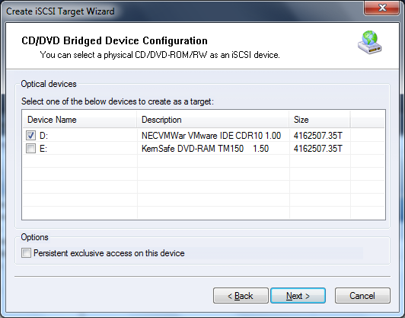
Task: Click the size value of drive D:
Action: [318, 135]
